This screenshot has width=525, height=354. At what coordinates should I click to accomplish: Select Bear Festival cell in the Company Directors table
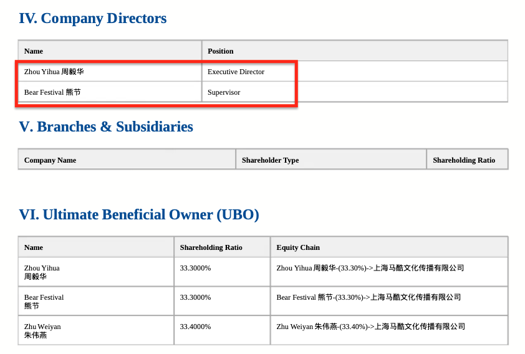[52, 92]
